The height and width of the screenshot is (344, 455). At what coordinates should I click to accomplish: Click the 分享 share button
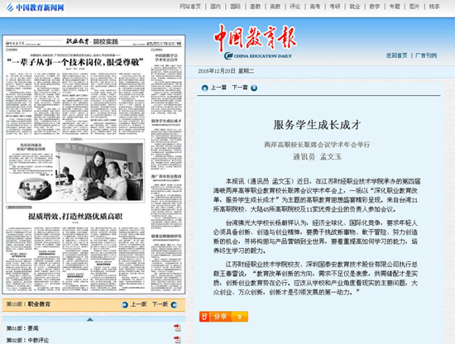220,317
